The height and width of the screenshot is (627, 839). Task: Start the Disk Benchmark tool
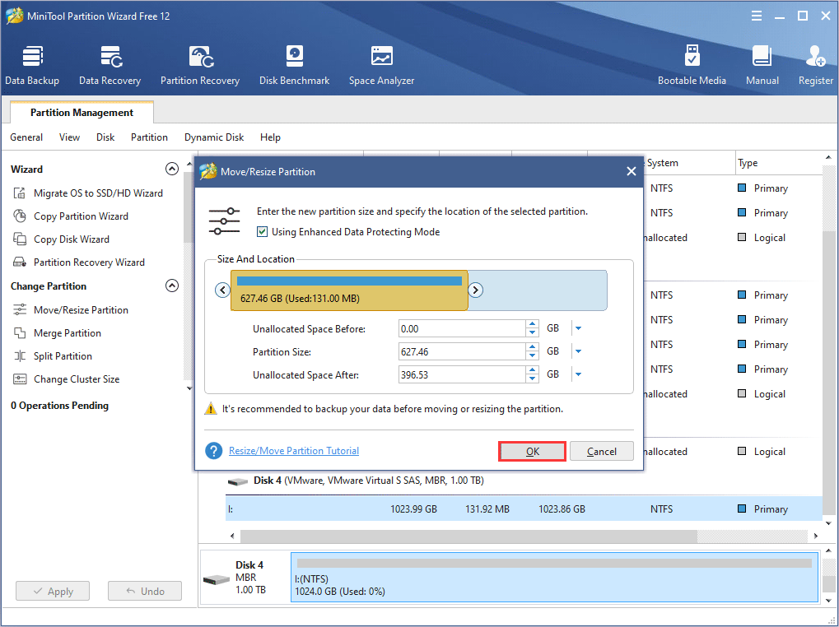click(x=294, y=65)
